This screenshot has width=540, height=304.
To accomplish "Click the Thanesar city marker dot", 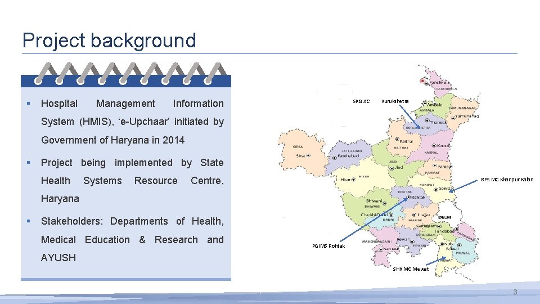I will click(x=427, y=120).
